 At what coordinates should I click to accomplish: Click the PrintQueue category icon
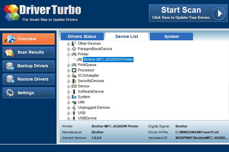[74, 65]
